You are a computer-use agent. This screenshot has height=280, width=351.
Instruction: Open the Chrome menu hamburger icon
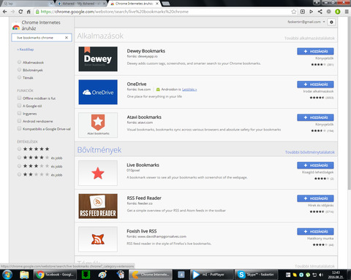point(347,12)
